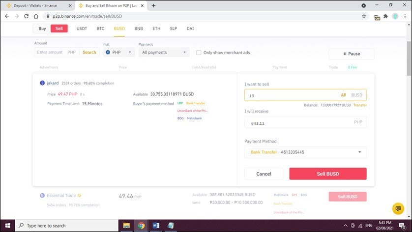
Task: Open a new browser tab
Action: pos(154,5)
